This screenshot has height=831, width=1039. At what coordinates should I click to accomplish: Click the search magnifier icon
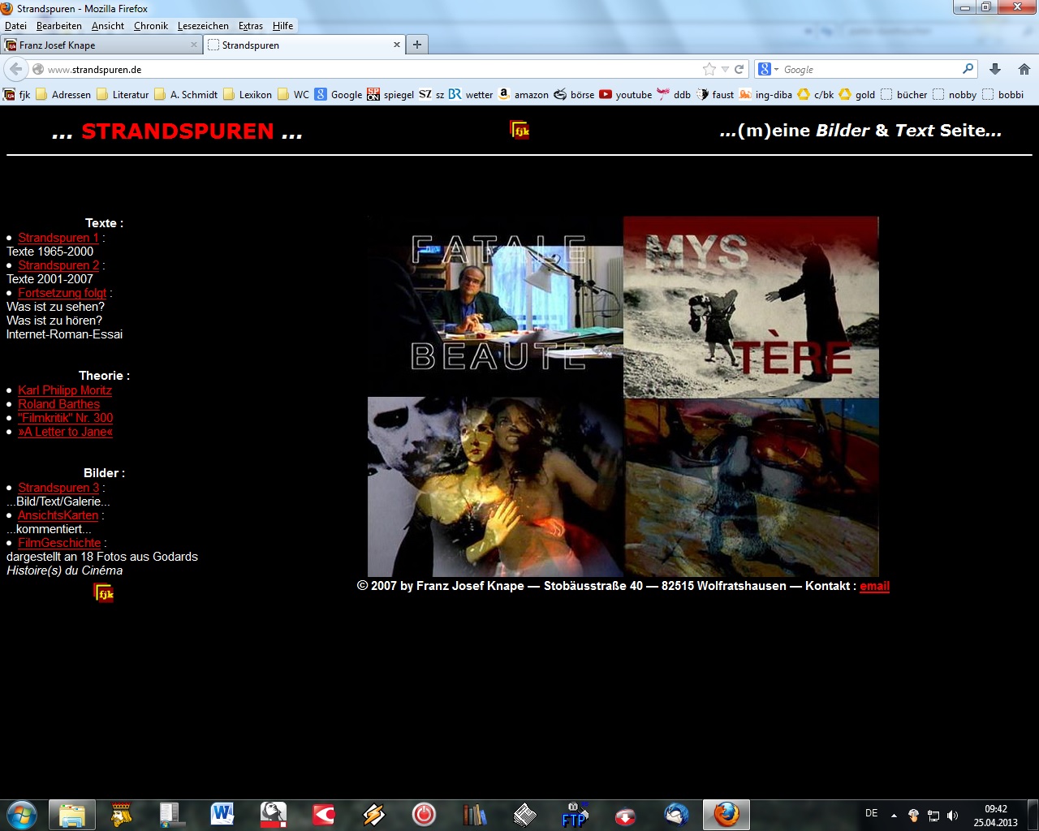pyautogui.click(x=968, y=69)
